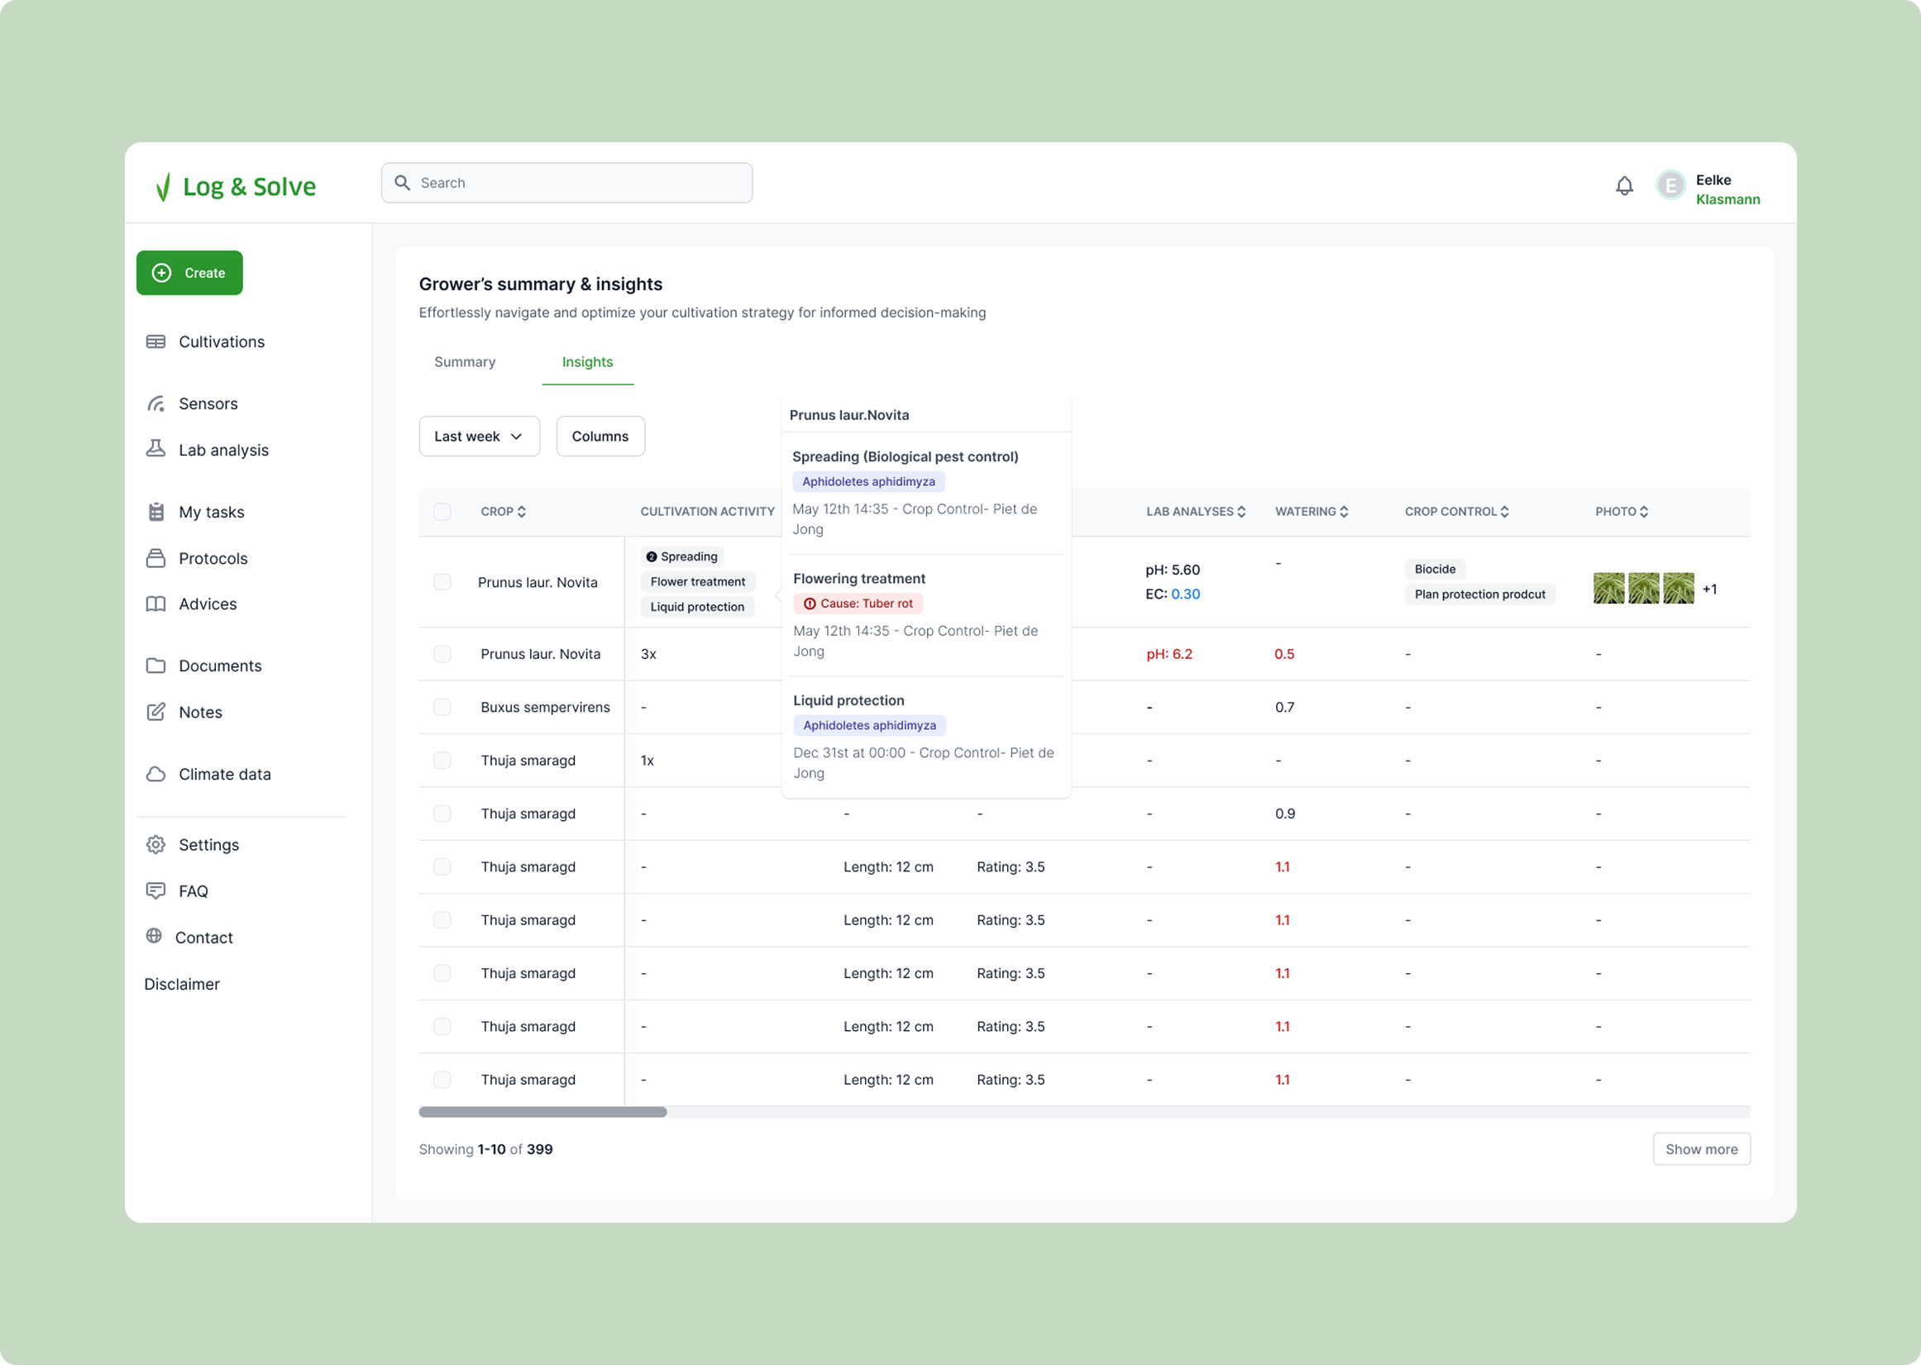The image size is (1921, 1365).
Task: Click the Lab analysis flask icon
Action: click(155, 449)
